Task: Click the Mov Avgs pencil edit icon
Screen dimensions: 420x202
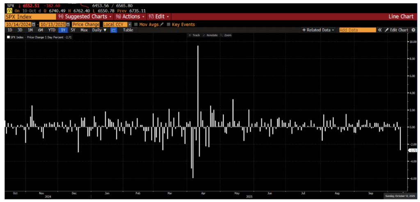Action: [x=162, y=25]
